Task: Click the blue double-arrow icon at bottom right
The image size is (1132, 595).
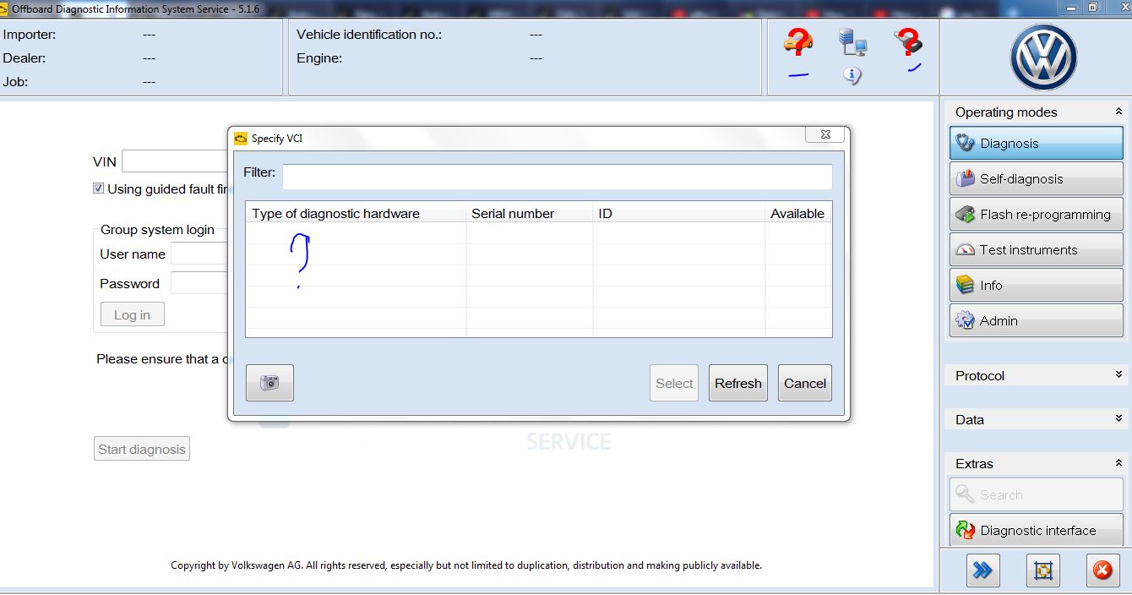Action: (982, 570)
